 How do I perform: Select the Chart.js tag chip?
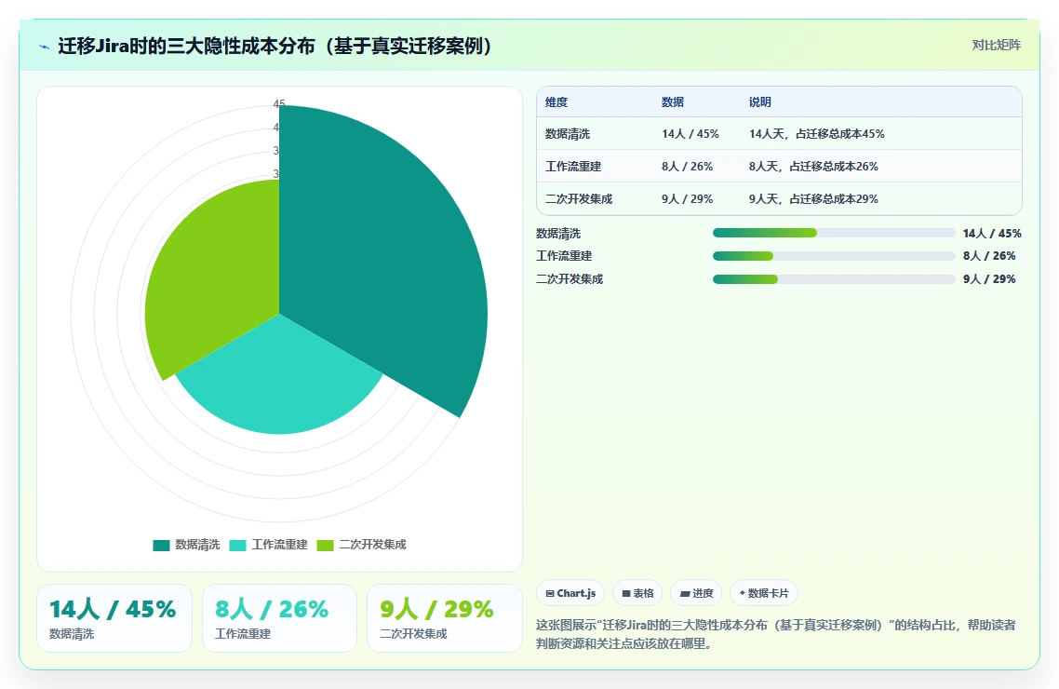point(570,593)
